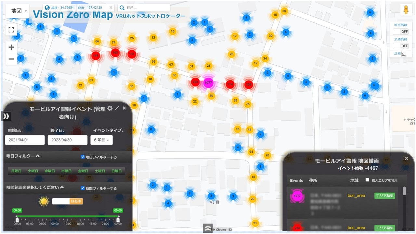Select orange 94 hotspot marker

click(251, 152)
